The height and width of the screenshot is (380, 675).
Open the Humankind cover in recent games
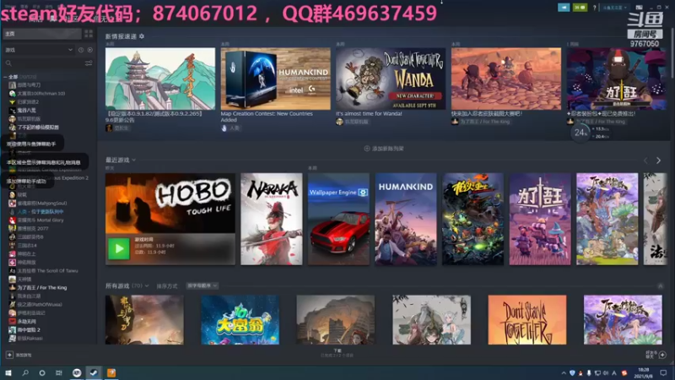coord(406,219)
